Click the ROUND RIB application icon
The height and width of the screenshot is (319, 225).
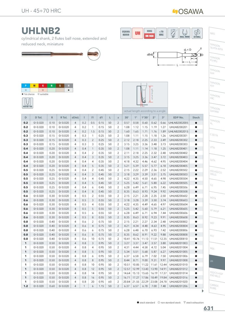click(27, 103)
